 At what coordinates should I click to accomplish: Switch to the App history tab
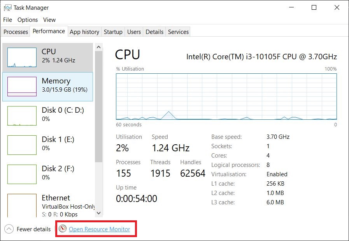pos(84,32)
